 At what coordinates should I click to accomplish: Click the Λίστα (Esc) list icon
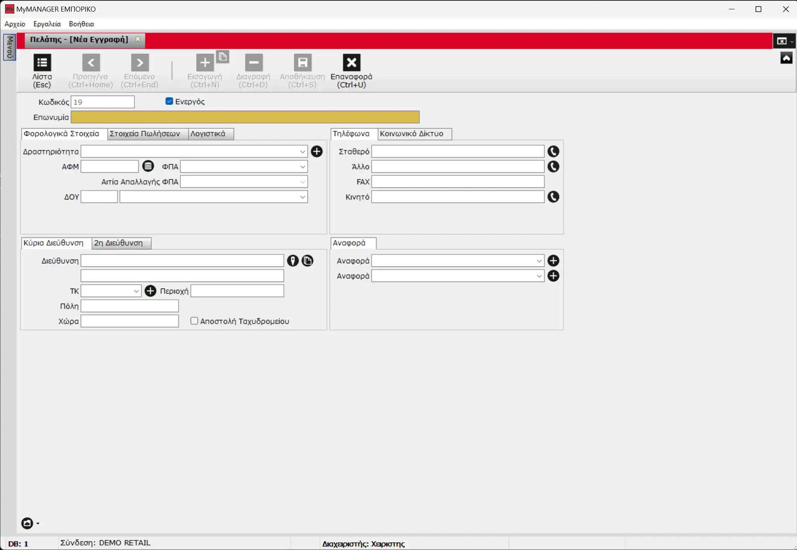42,63
